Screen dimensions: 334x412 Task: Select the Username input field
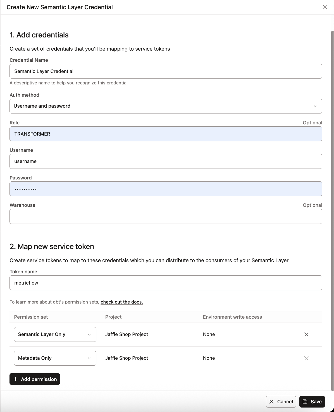click(166, 161)
